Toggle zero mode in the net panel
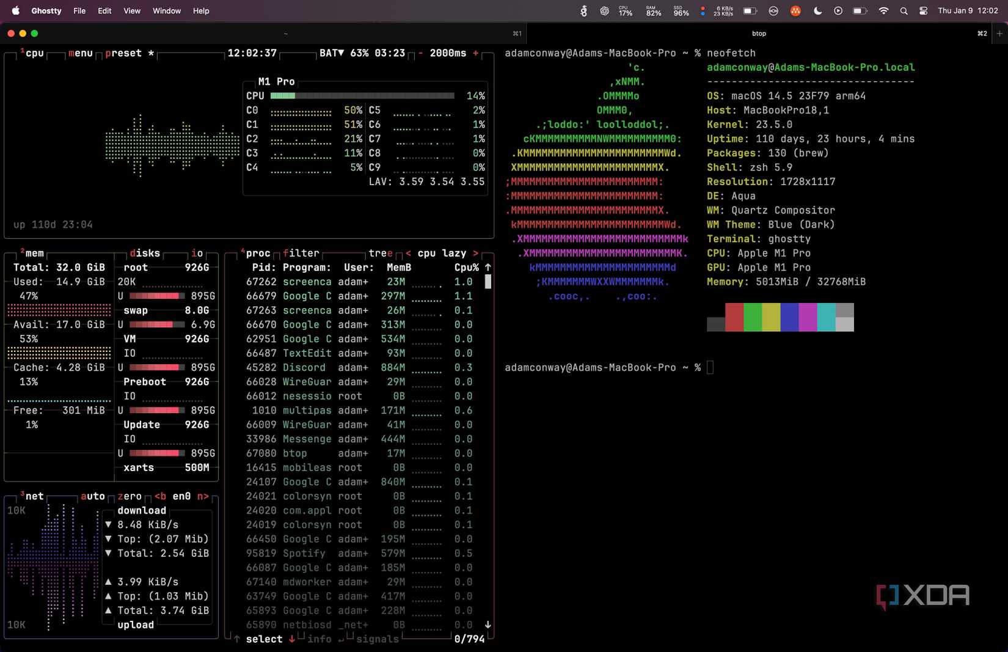 128,496
